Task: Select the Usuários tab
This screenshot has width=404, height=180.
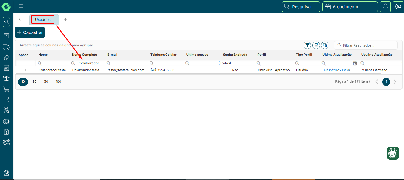Action: (x=43, y=20)
